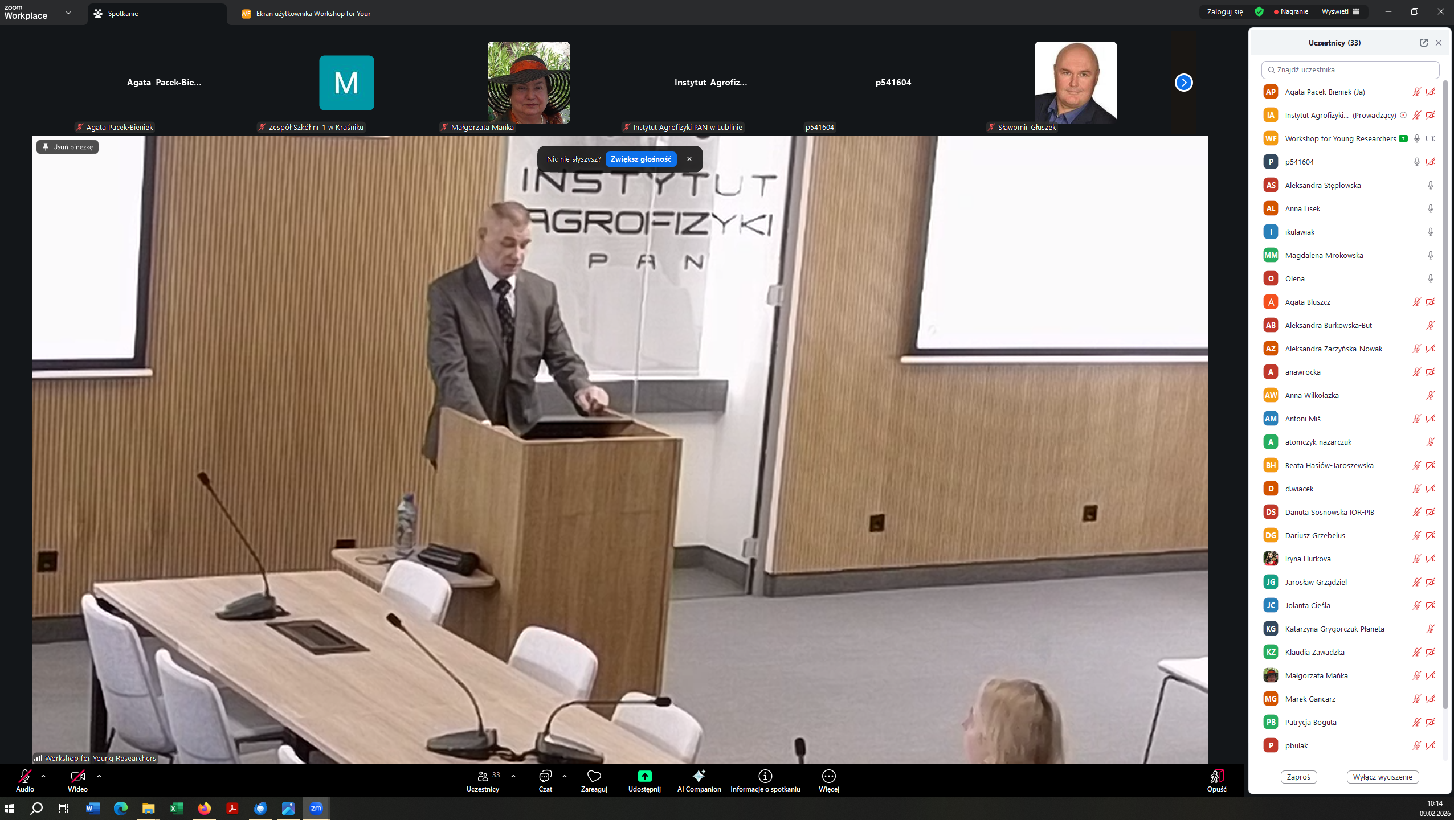Open the Zoom Workplace dropdown arrow

(68, 13)
